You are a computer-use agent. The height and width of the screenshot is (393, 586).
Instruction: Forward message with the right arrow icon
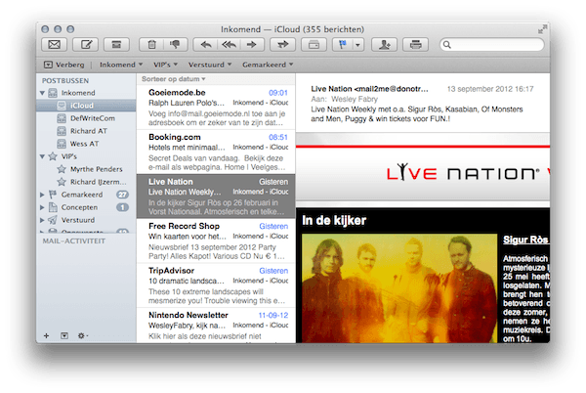(252, 45)
